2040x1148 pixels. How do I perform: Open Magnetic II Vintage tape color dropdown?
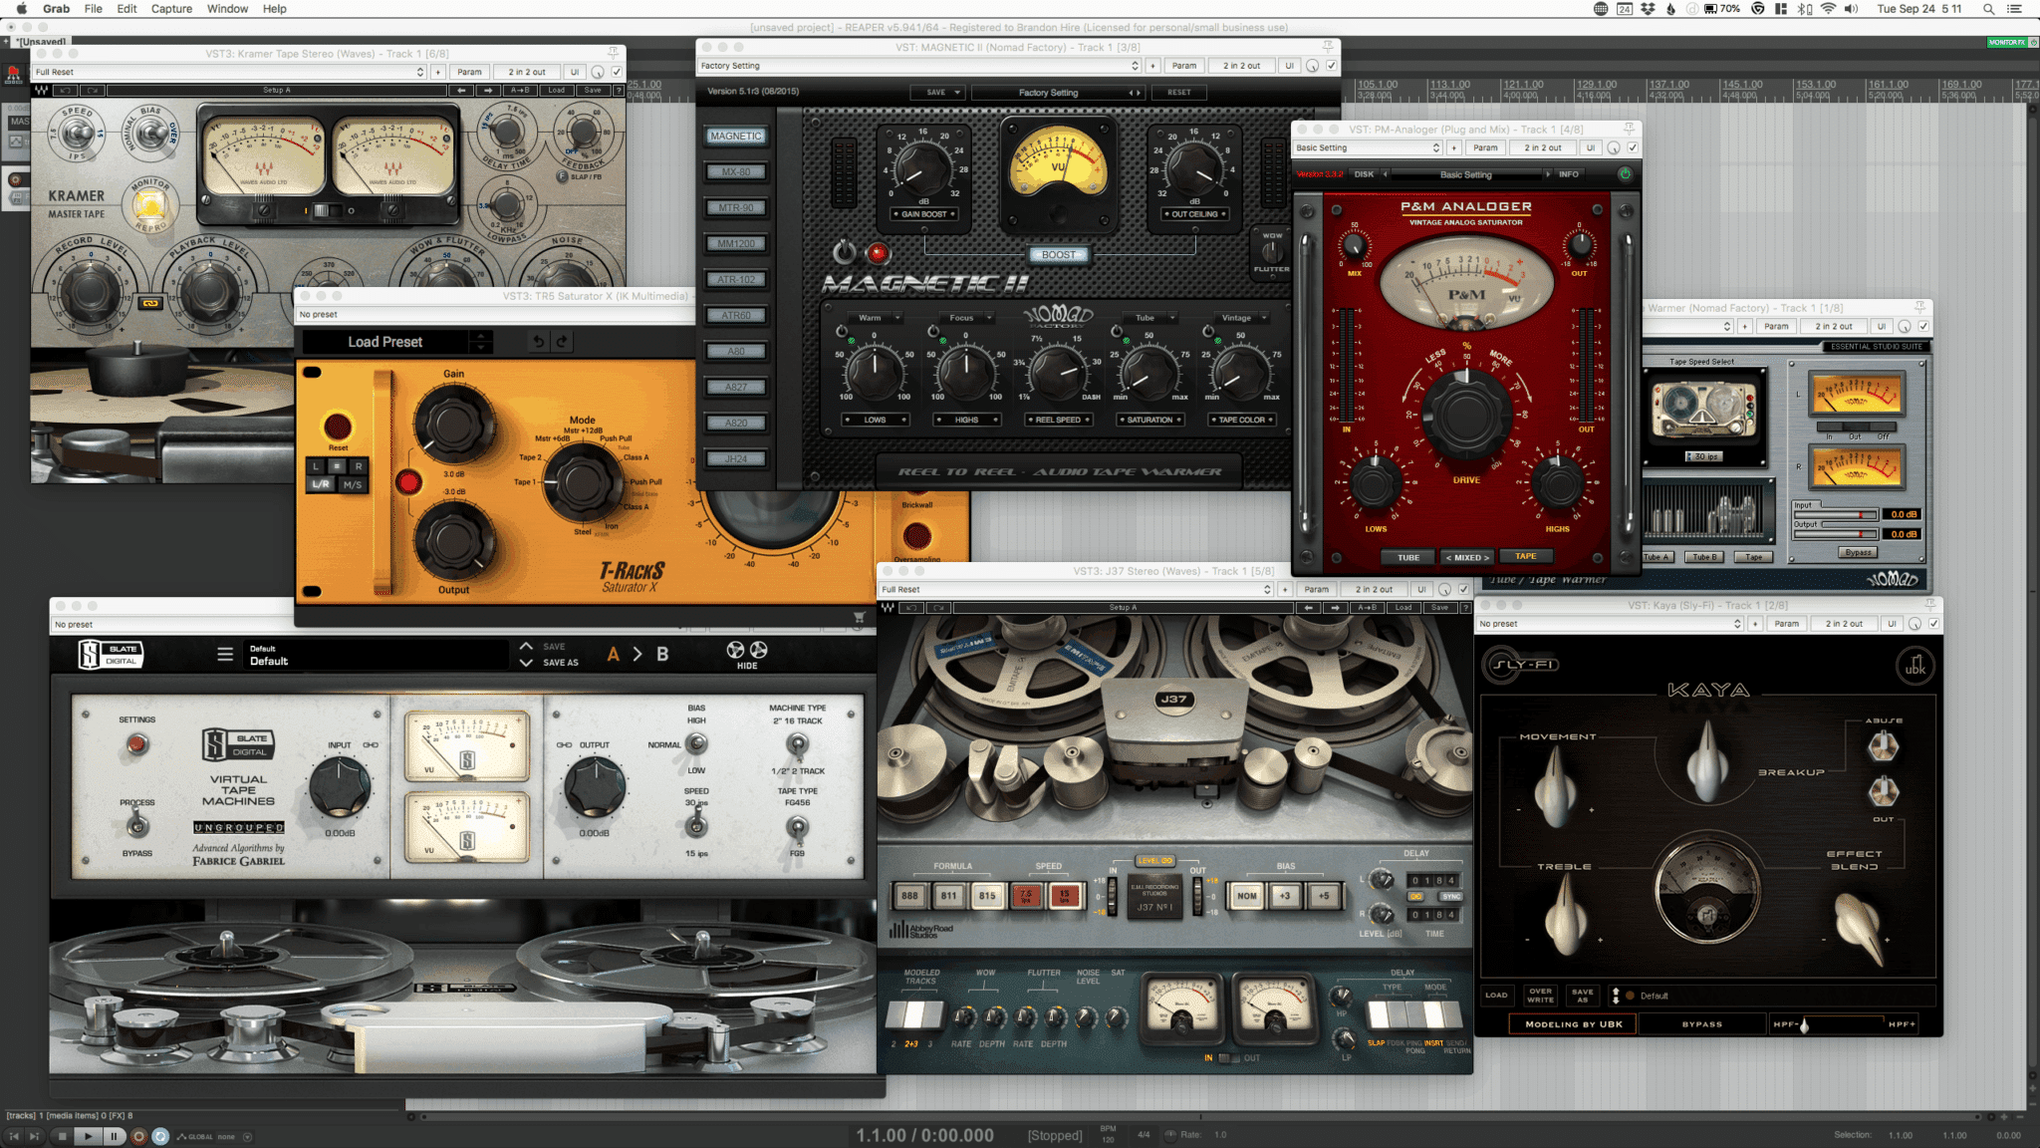(1242, 318)
